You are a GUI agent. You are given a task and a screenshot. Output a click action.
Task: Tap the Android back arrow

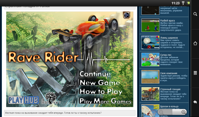(195, 102)
